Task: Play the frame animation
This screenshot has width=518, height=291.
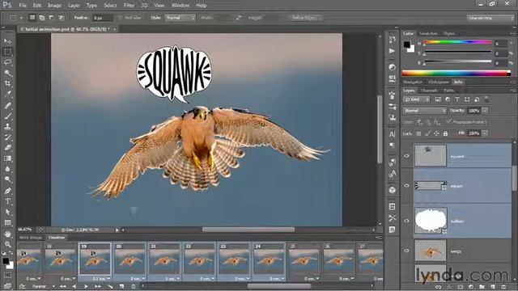Action: [x=86, y=286]
